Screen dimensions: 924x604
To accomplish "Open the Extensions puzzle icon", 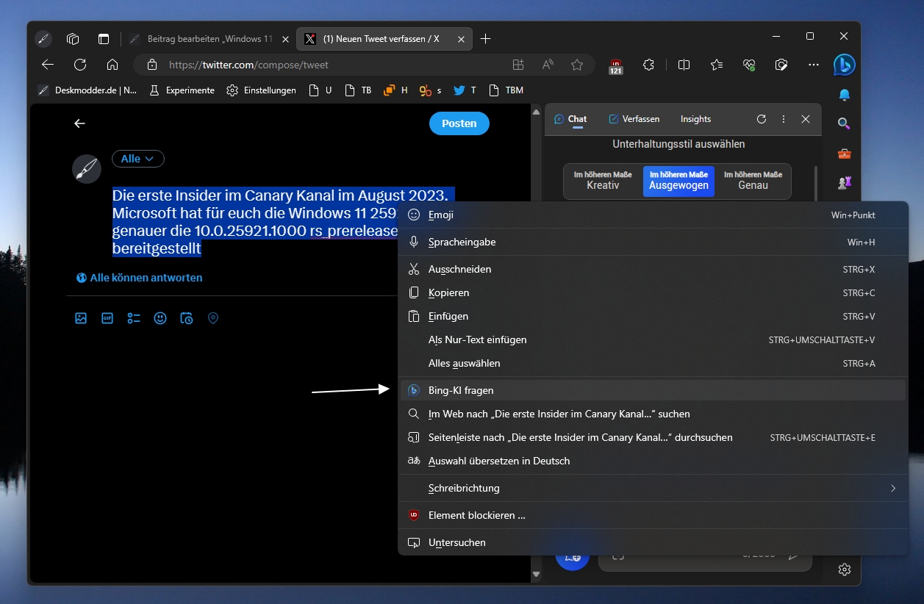I will pyautogui.click(x=648, y=65).
